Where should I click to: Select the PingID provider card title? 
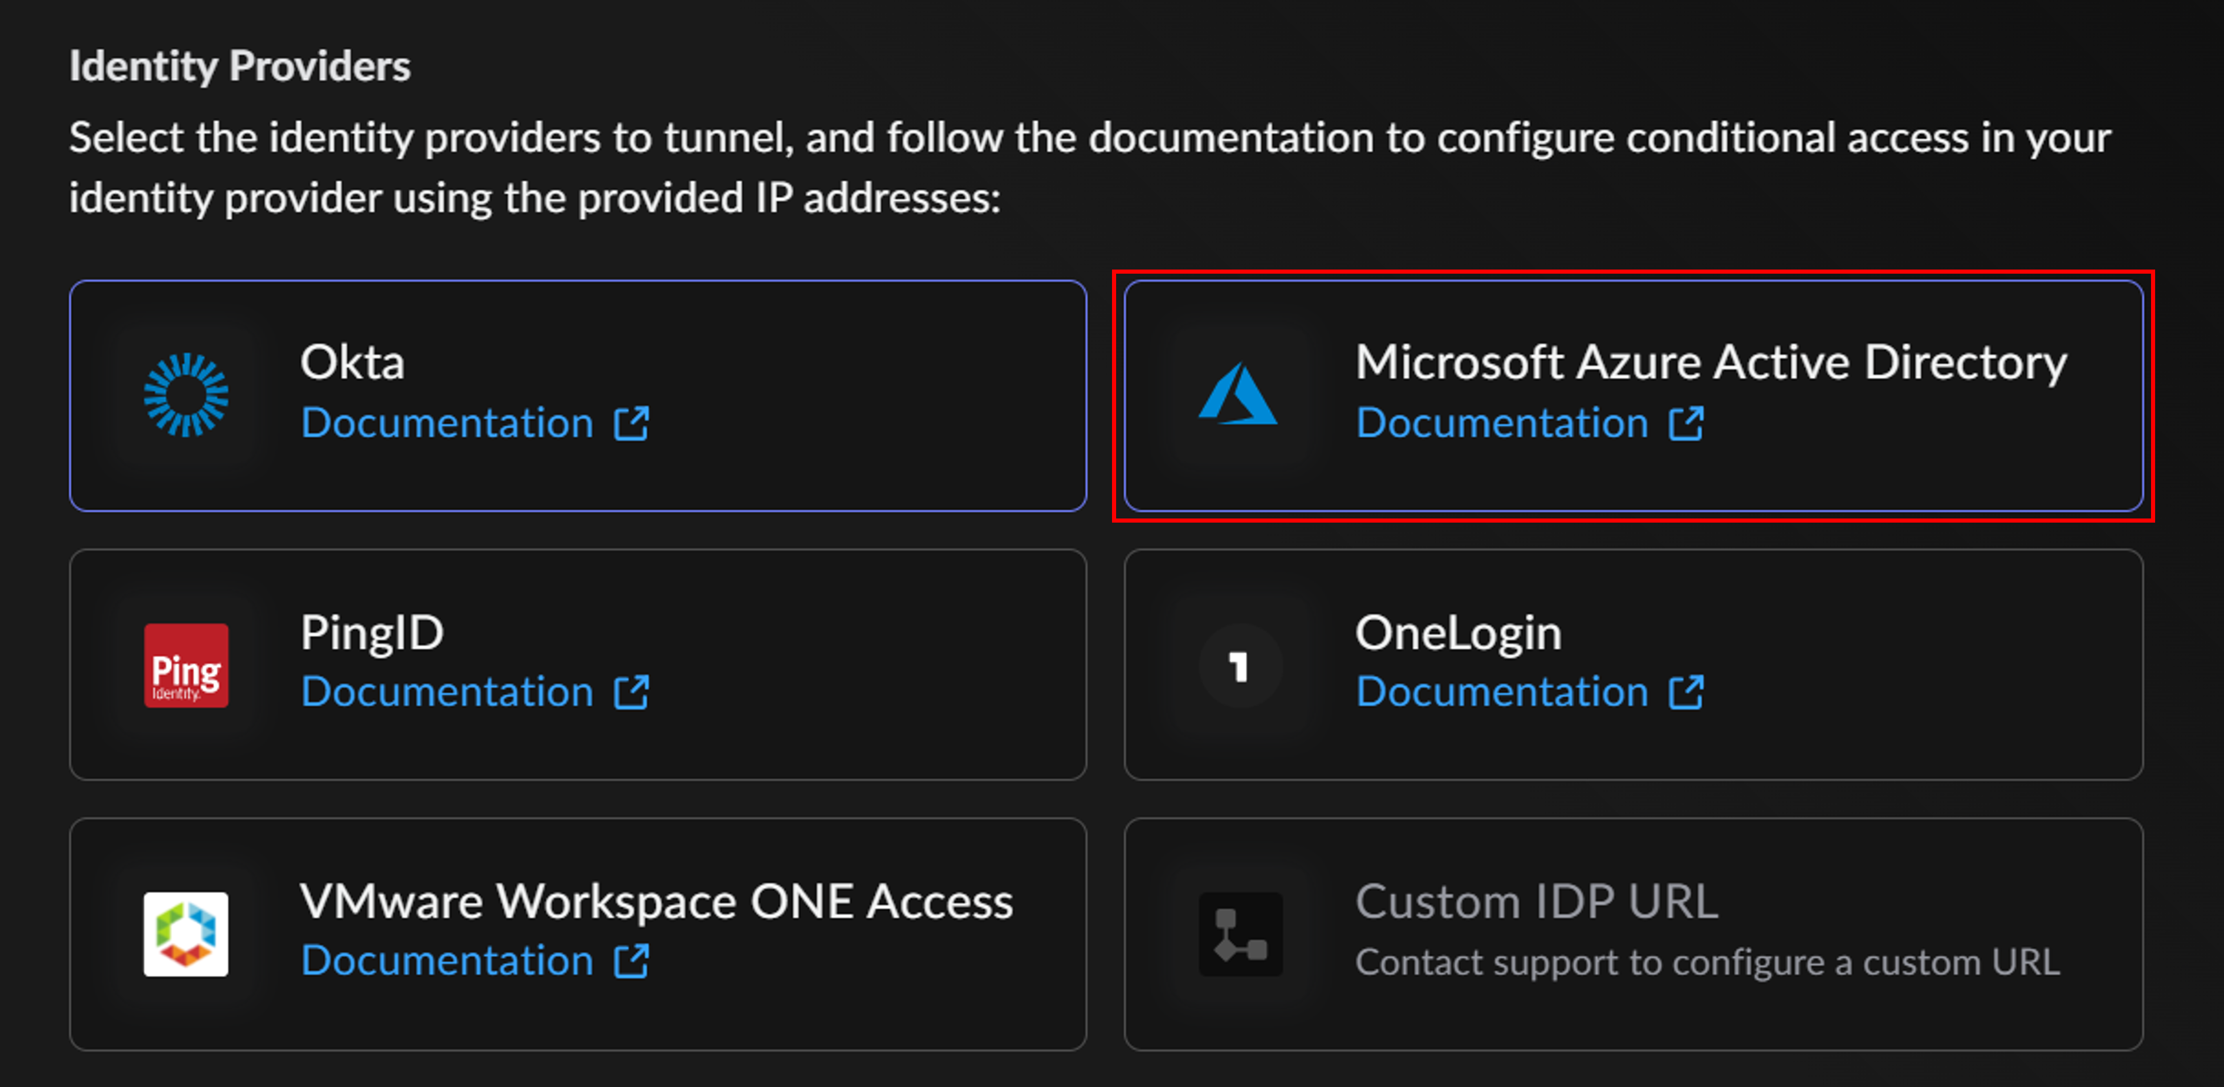[372, 632]
